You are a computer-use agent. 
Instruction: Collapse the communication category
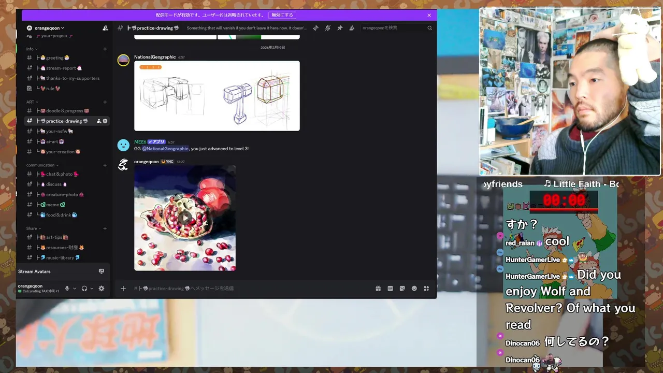(42, 165)
